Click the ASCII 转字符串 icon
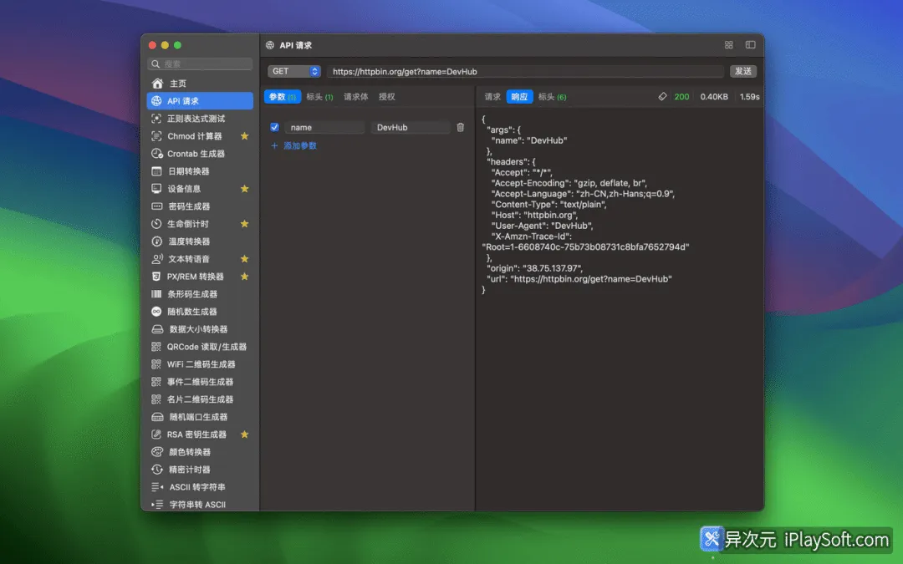This screenshot has width=903, height=564. click(157, 487)
